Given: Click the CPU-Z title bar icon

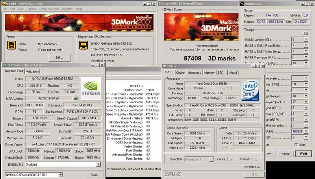Looking at the screenshot, I should [x=165, y=66].
